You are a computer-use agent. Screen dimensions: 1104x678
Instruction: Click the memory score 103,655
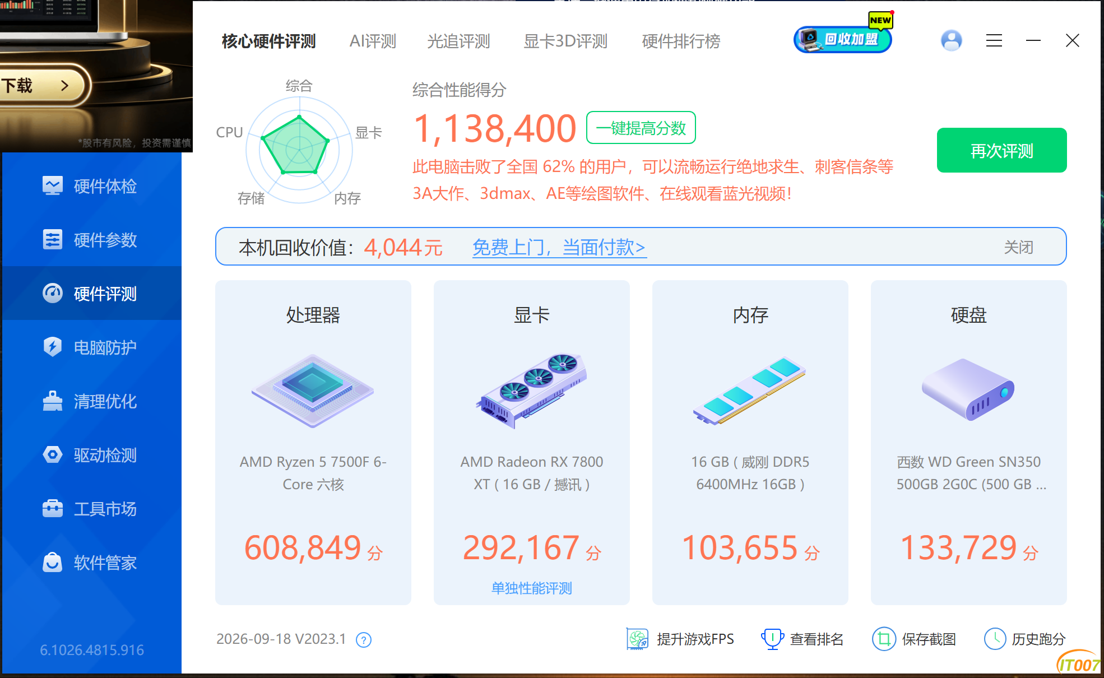740,547
